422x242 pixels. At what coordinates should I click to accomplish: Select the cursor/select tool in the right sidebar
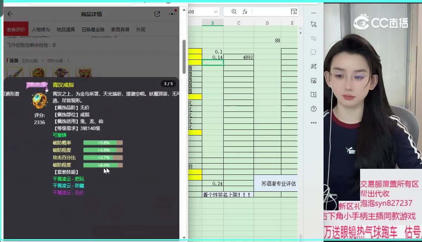(313, 25)
